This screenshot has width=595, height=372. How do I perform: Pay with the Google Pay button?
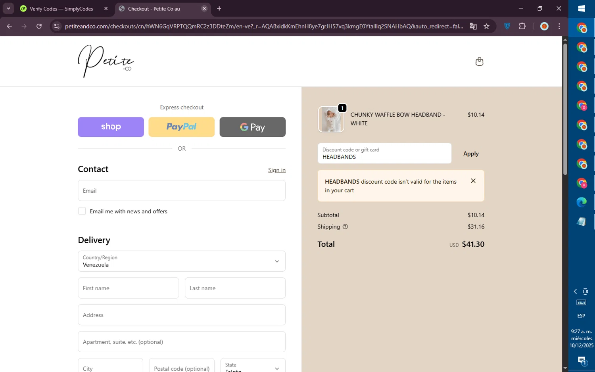click(252, 127)
